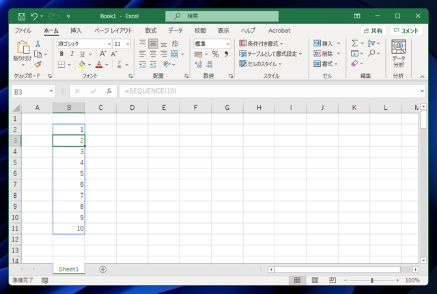The image size is (437, 294).
Task: Toggle bold formatting
Action: point(61,54)
